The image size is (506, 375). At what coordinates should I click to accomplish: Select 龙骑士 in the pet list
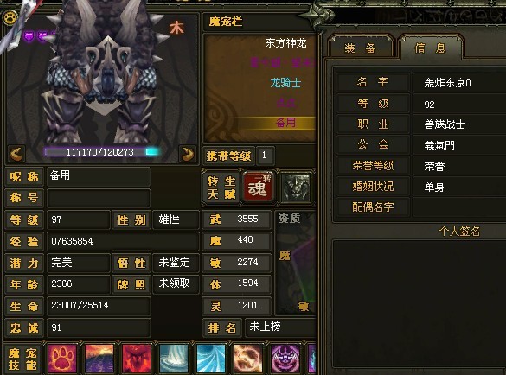[285, 83]
